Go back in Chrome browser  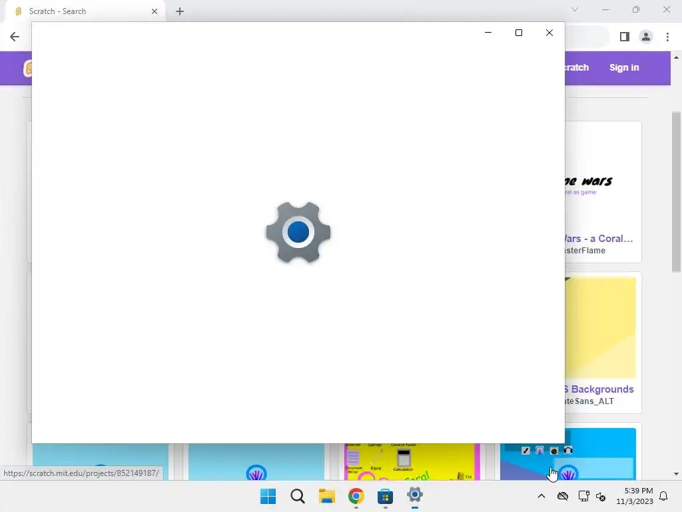click(x=15, y=37)
